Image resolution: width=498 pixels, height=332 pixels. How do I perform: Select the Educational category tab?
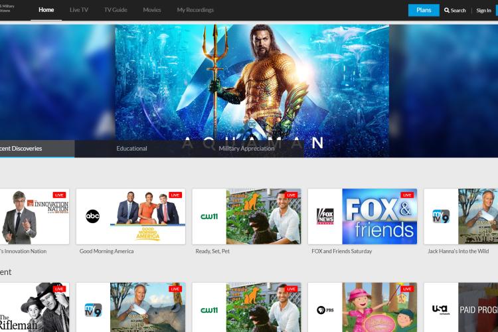pos(131,148)
